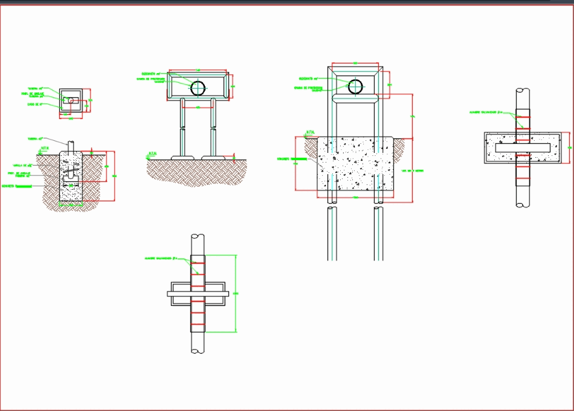This screenshot has width=574, height=411.
Task: Click the circular conduit symbol in the tall frame detail
Action: 355,85
